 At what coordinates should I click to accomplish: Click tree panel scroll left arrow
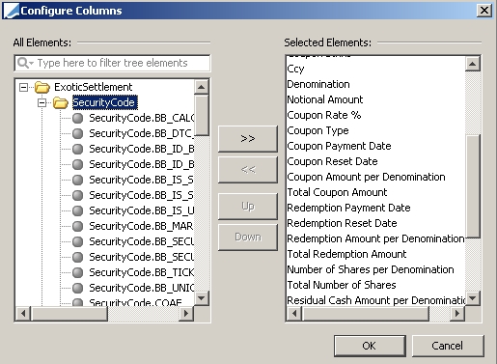pos(23,314)
